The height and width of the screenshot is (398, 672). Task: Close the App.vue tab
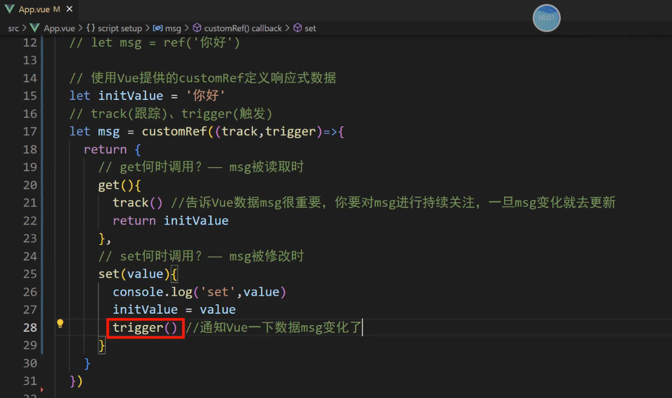70,9
